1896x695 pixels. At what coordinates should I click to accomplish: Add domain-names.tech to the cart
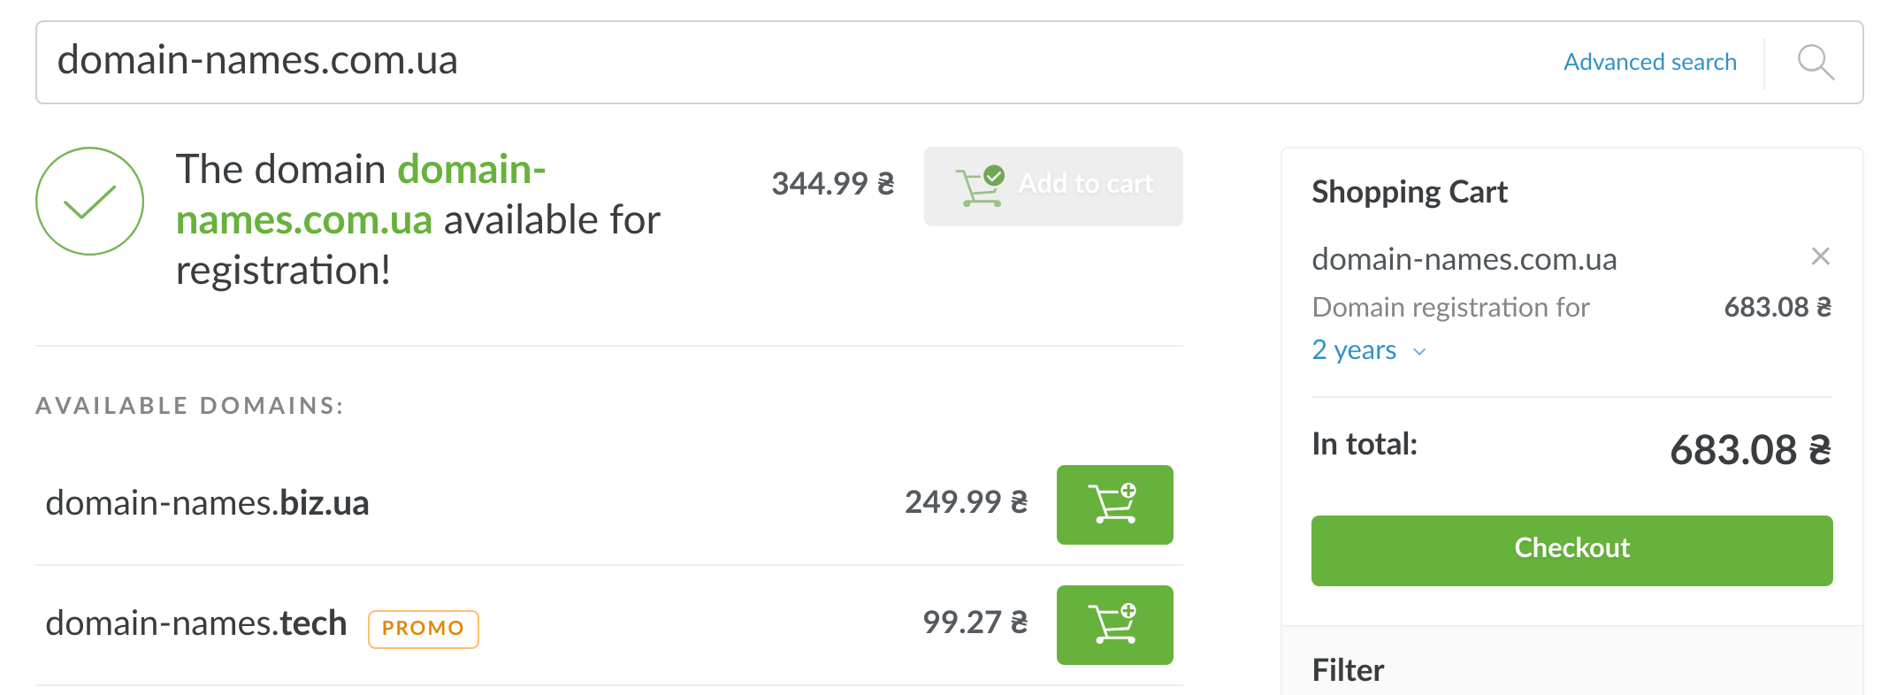tap(1114, 624)
